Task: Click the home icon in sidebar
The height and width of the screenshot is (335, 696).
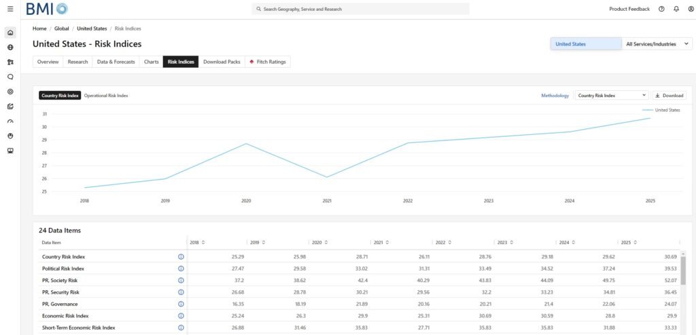Action: (x=10, y=33)
